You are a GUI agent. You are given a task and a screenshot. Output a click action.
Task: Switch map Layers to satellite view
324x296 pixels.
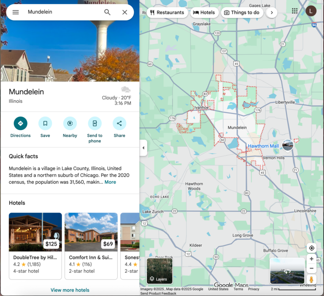(159, 271)
